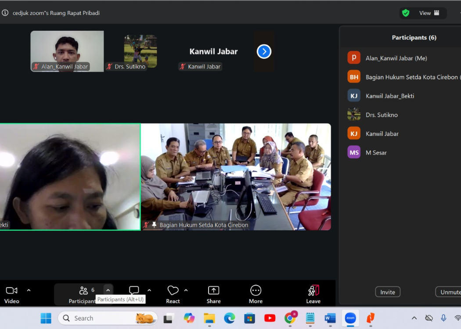Open YouTube from the taskbar
This screenshot has height=329, width=461.
pyautogui.click(x=270, y=318)
